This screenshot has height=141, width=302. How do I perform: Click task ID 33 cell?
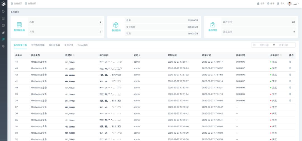pos(16,133)
